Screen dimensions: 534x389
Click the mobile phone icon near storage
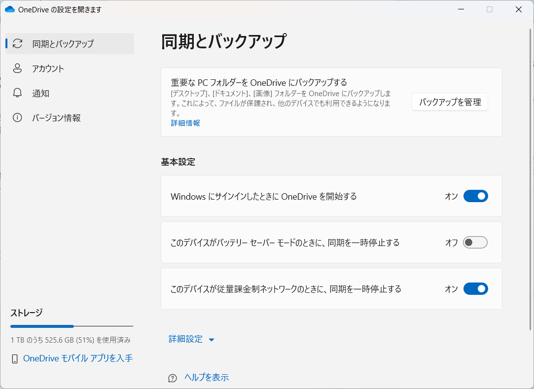(15, 359)
